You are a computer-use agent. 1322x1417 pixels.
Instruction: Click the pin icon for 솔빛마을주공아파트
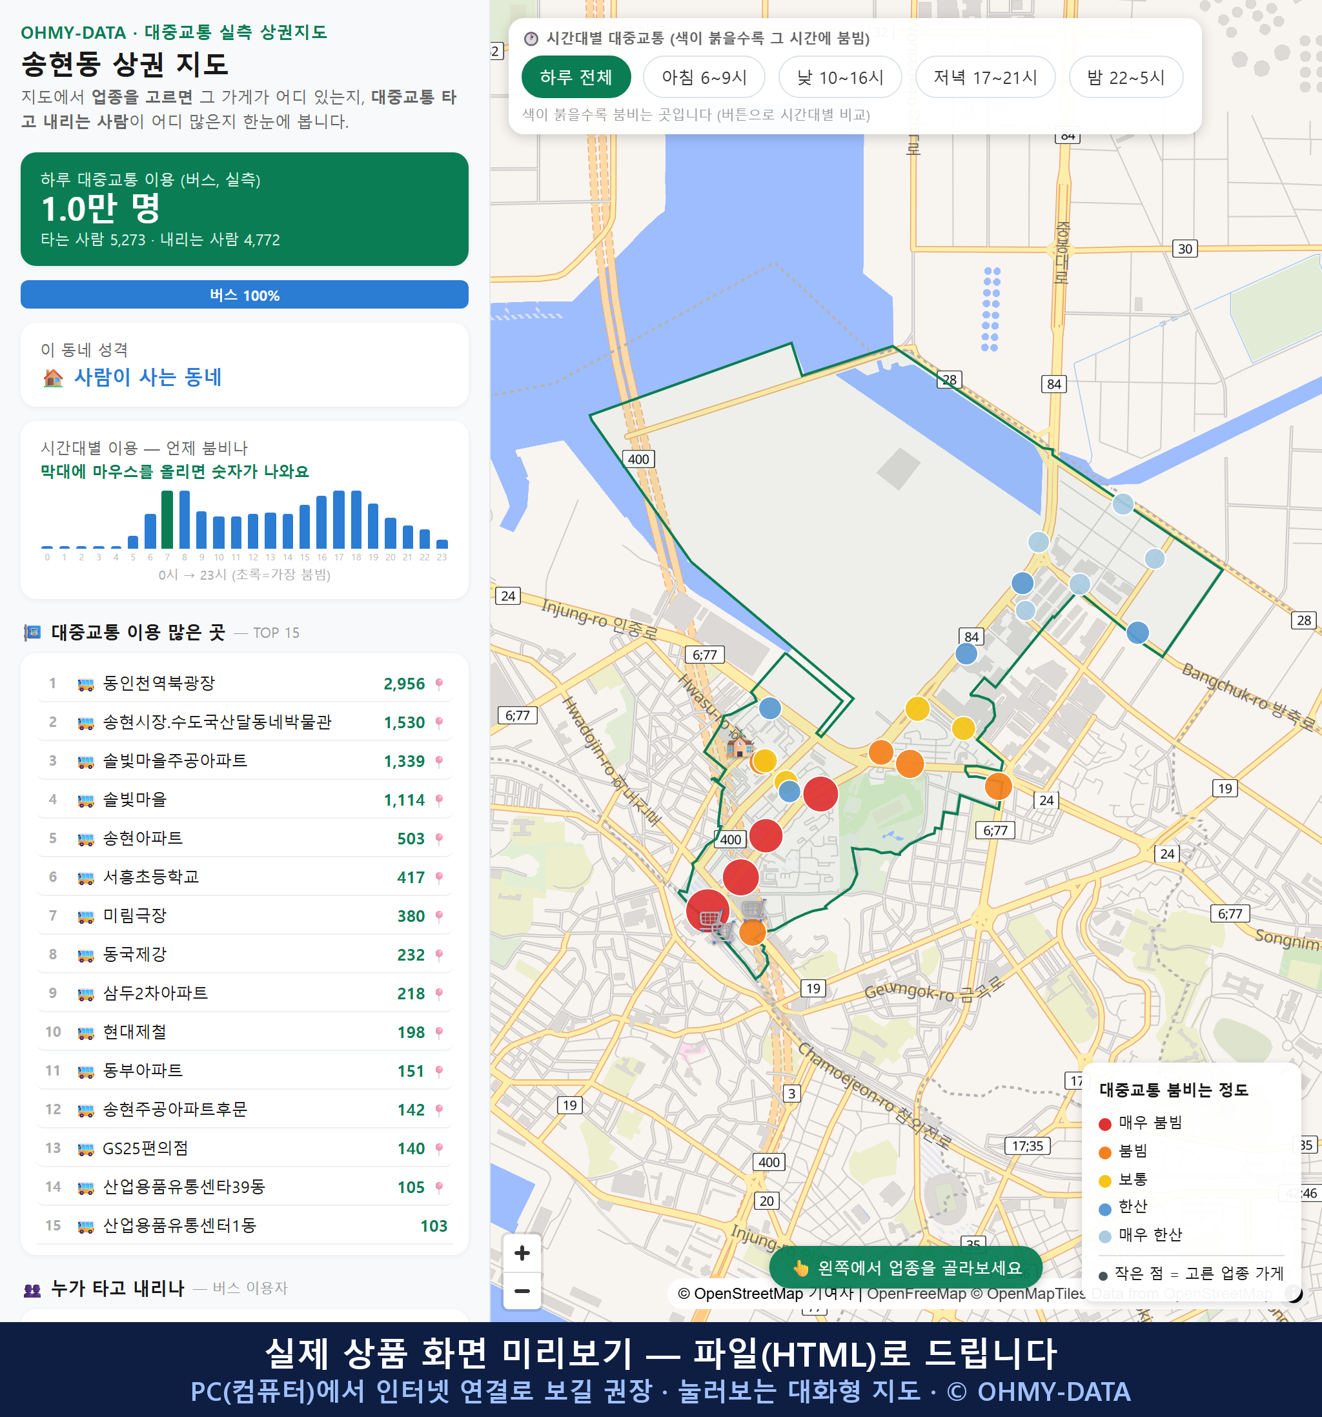pyautogui.click(x=439, y=761)
